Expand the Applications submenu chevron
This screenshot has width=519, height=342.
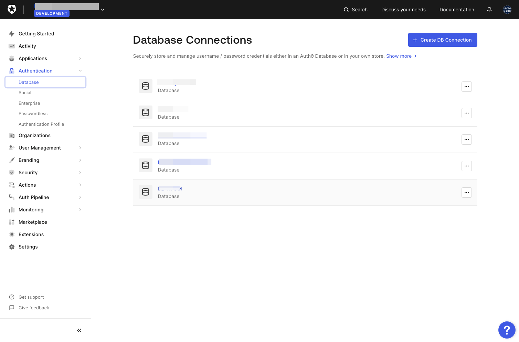(80, 58)
